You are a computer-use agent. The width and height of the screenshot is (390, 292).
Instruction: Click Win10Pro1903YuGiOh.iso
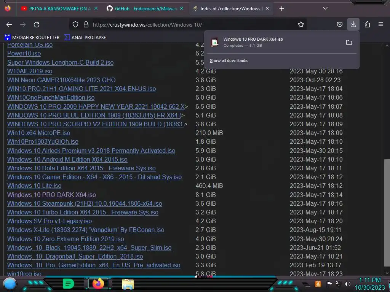tap(43, 141)
